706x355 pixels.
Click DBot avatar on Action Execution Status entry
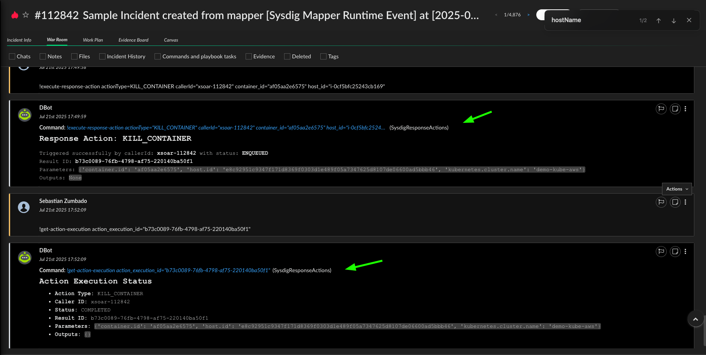point(25,257)
